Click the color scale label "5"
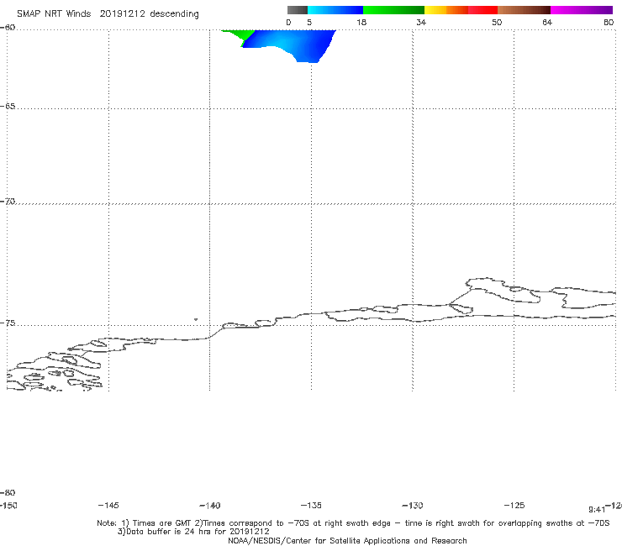Viewport: 622px width, 546px height. click(x=309, y=22)
